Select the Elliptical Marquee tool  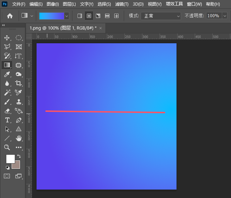(x=19, y=38)
